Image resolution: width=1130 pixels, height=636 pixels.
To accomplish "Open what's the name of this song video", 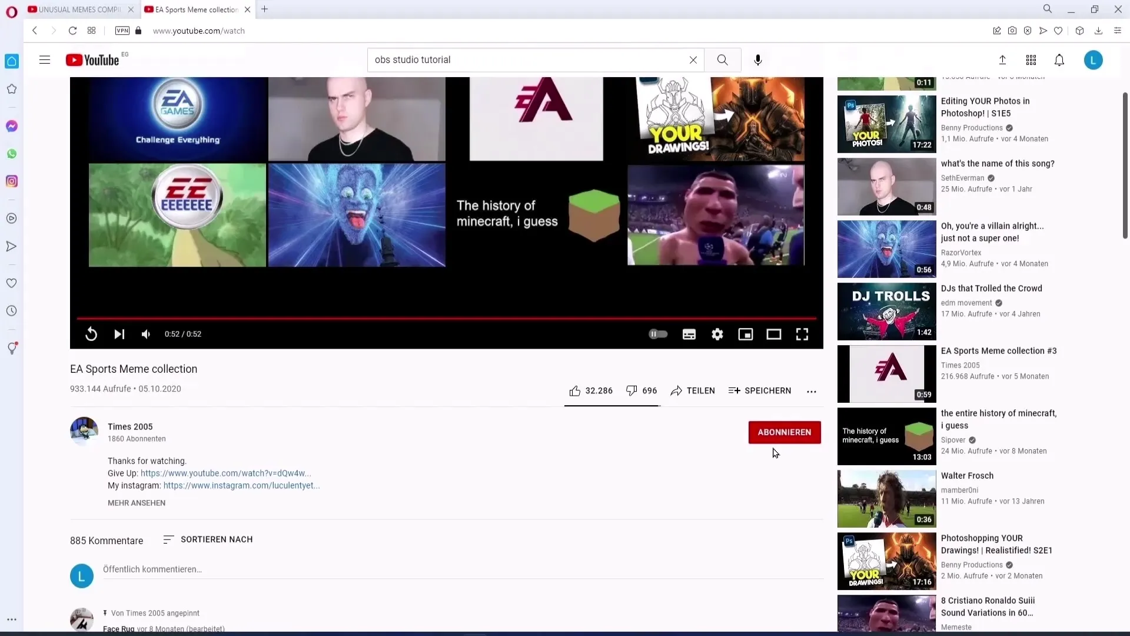I will tap(998, 164).
